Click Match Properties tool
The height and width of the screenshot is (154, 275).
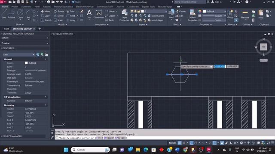pyautogui.click(x=192, y=15)
